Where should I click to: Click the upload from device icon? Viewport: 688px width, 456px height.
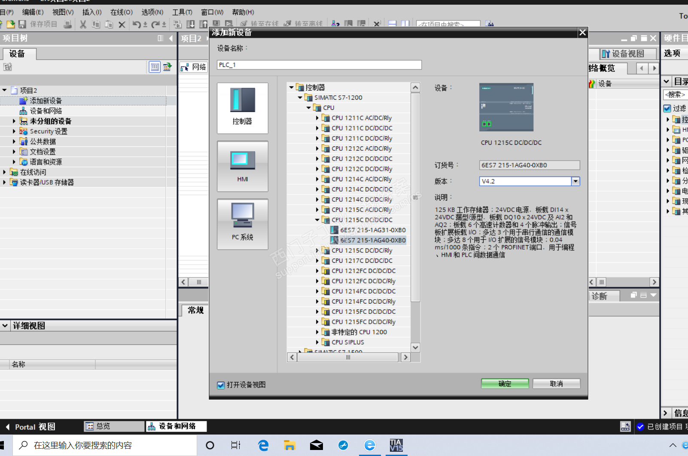coord(204,24)
